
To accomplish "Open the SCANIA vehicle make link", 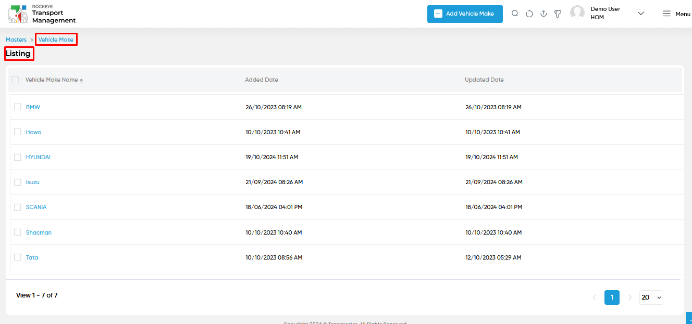I will [x=36, y=207].
